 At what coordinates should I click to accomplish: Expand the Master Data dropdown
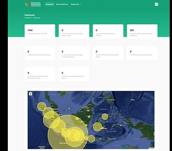click(x=76, y=4)
